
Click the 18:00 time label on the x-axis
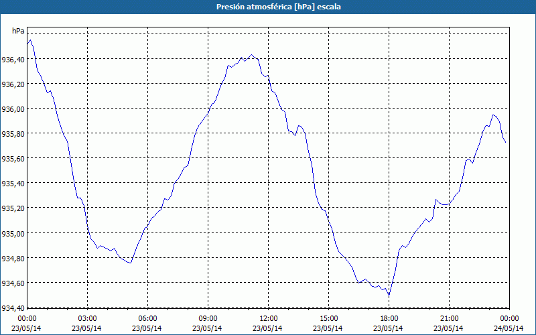[x=389, y=319]
